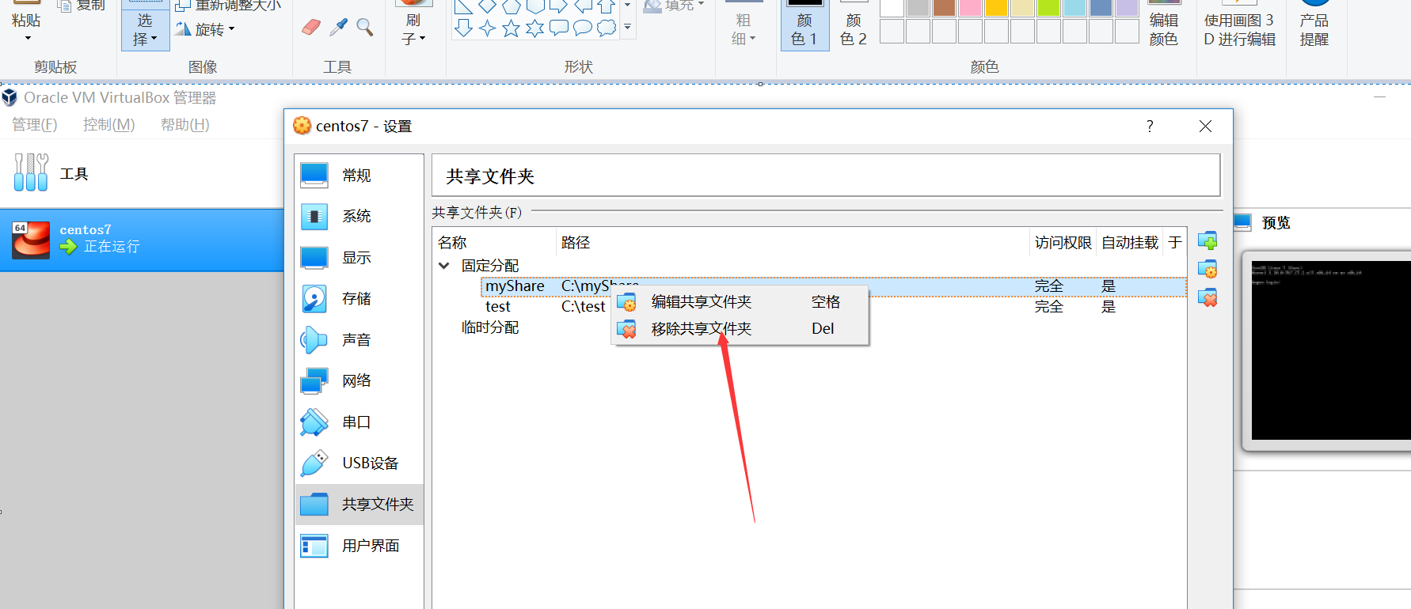The image size is (1411, 609).
Task: Open 用户界面 settings
Action: pyautogui.click(x=359, y=545)
